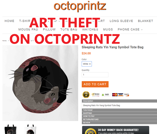Click the Quantity input field
157x134 pixels.
95,75
